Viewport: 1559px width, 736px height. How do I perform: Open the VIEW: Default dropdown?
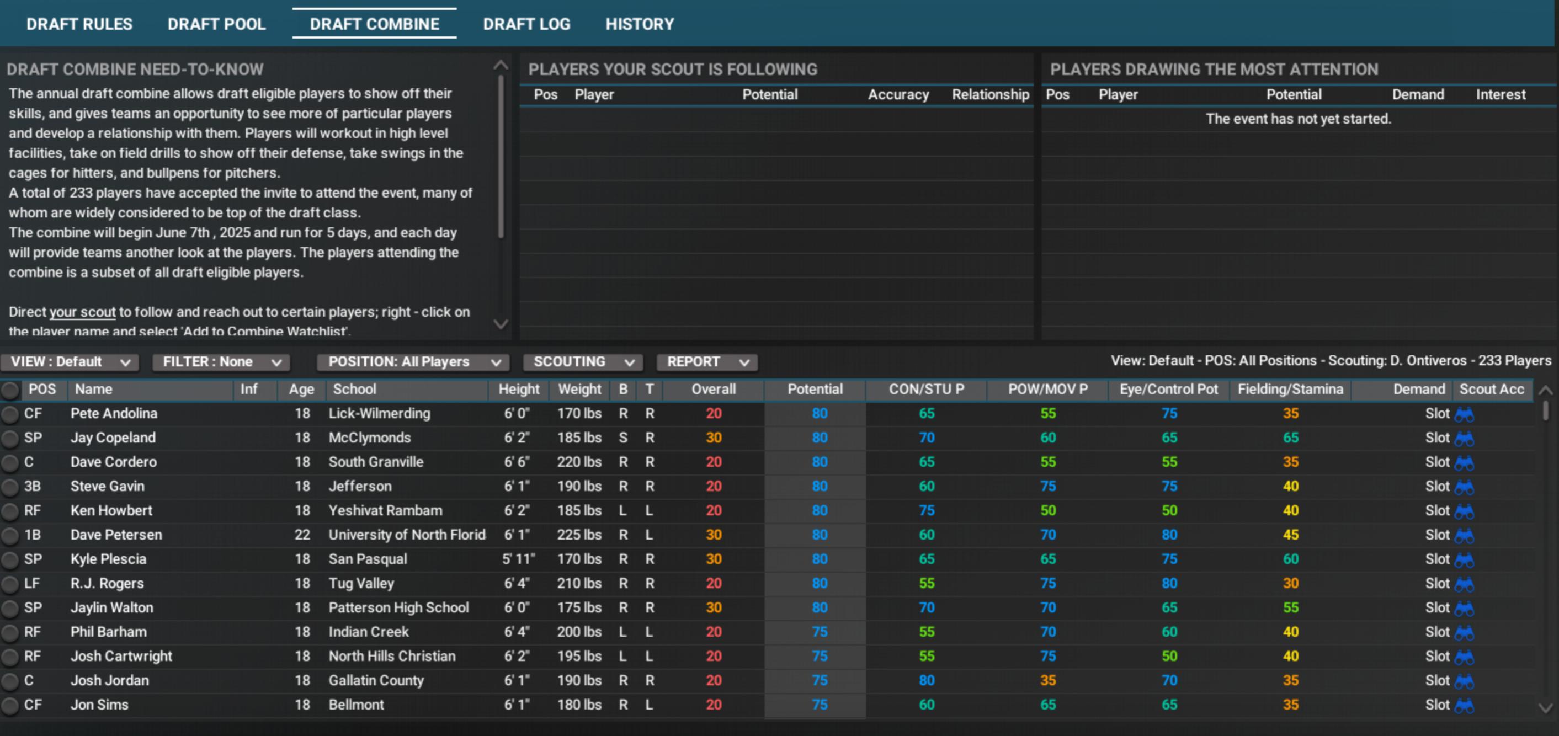pos(70,362)
